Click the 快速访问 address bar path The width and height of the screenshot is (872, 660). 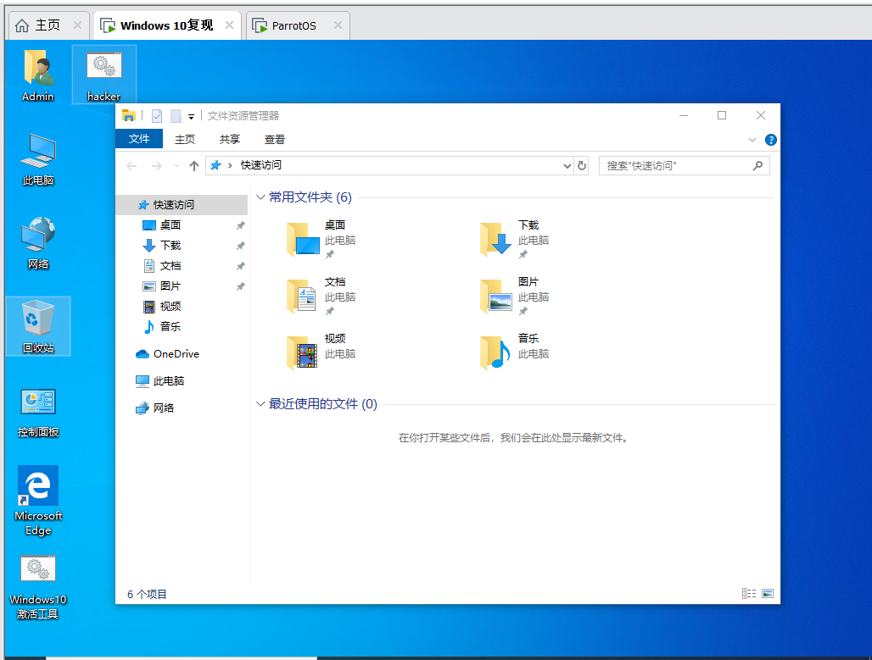pos(260,165)
